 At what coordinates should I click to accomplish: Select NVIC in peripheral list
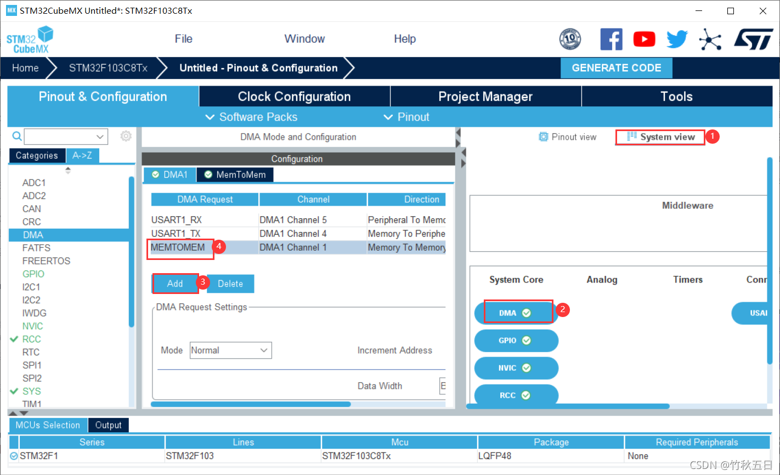[33, 326]
